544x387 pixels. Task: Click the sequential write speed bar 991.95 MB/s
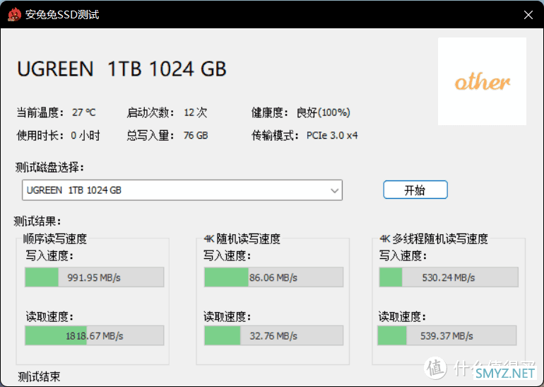click(x=95, y=277)
